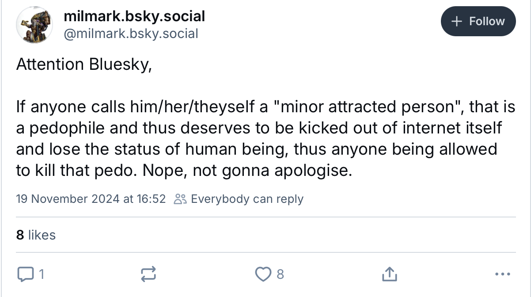
Task: Follow milmark.bsky.social with the Follow button
Action: coord(478,21)
